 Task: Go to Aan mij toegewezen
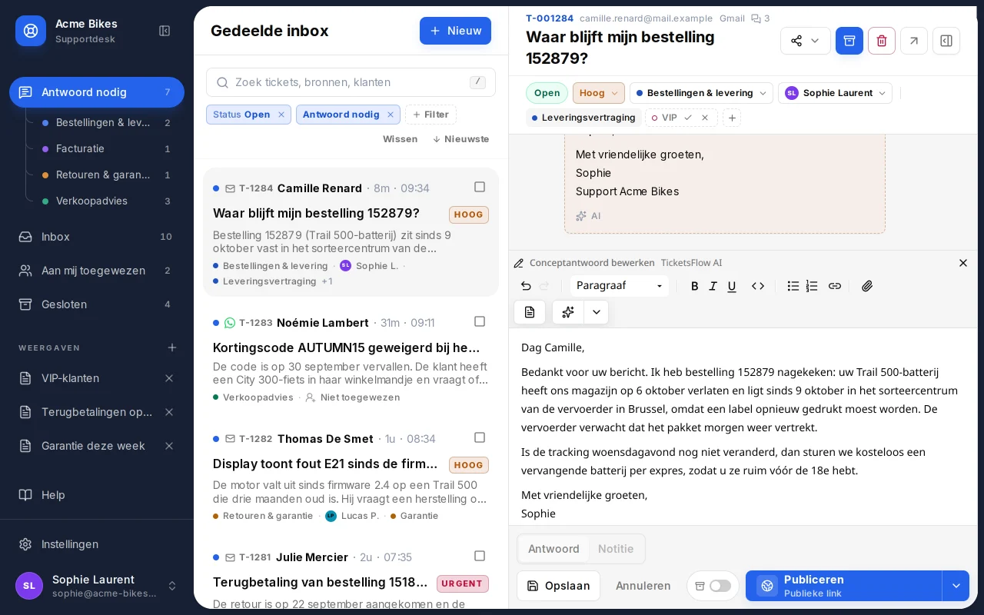pyautogui.click(x=97, y=271)
